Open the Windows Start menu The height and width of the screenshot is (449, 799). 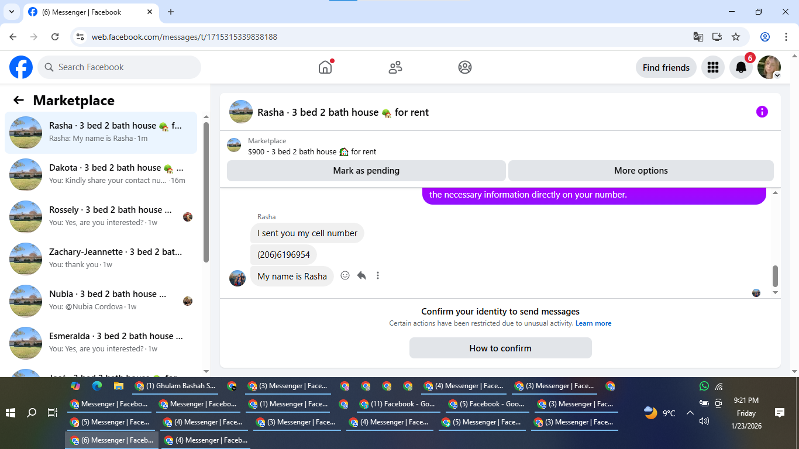tap(11, 413)
